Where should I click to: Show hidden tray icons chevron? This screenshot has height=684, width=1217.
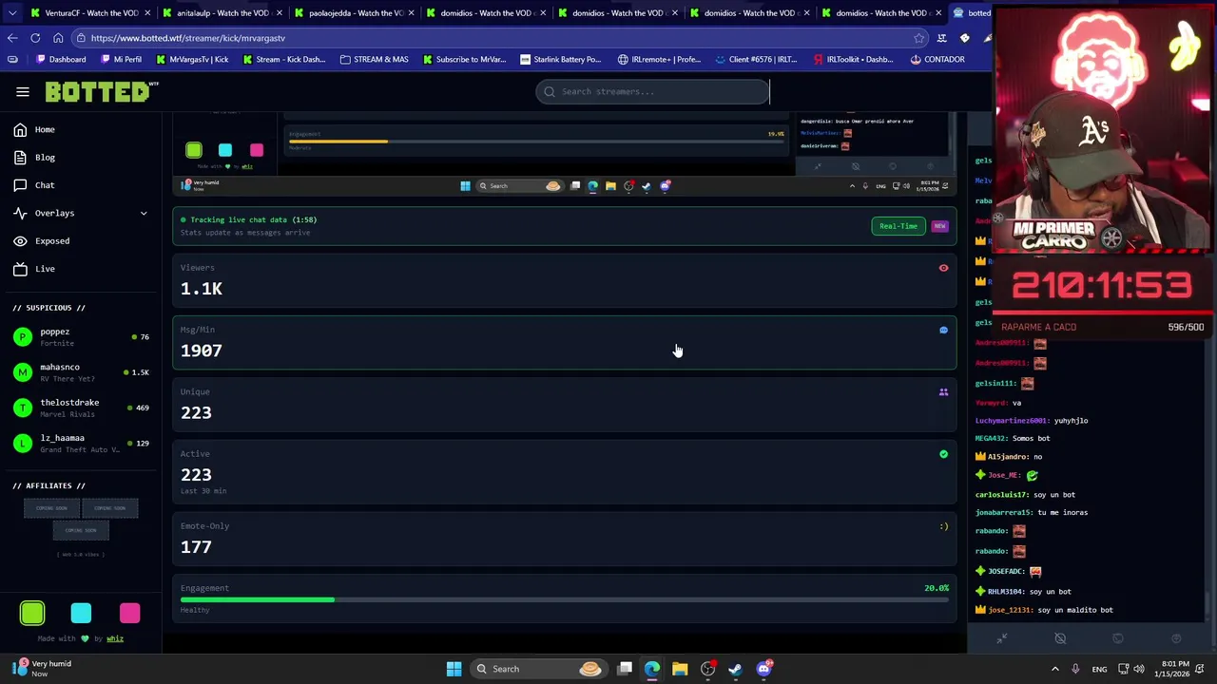(x=1057, y=669)
